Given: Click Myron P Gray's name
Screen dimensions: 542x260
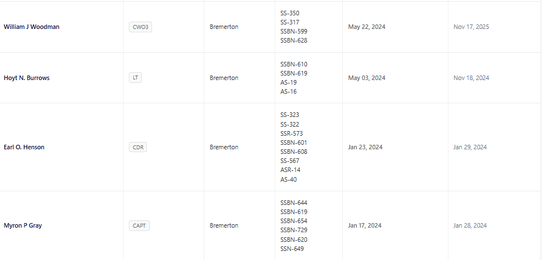Looking at the screenshot, I should click(x=23, y=225).
